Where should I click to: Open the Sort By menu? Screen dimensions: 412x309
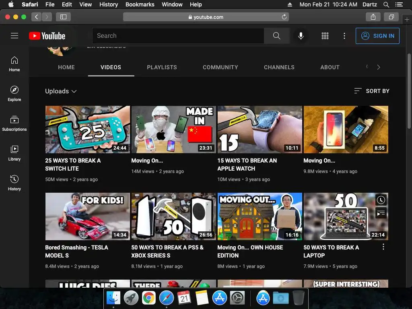pyautogui.click(x=371, y=91)
